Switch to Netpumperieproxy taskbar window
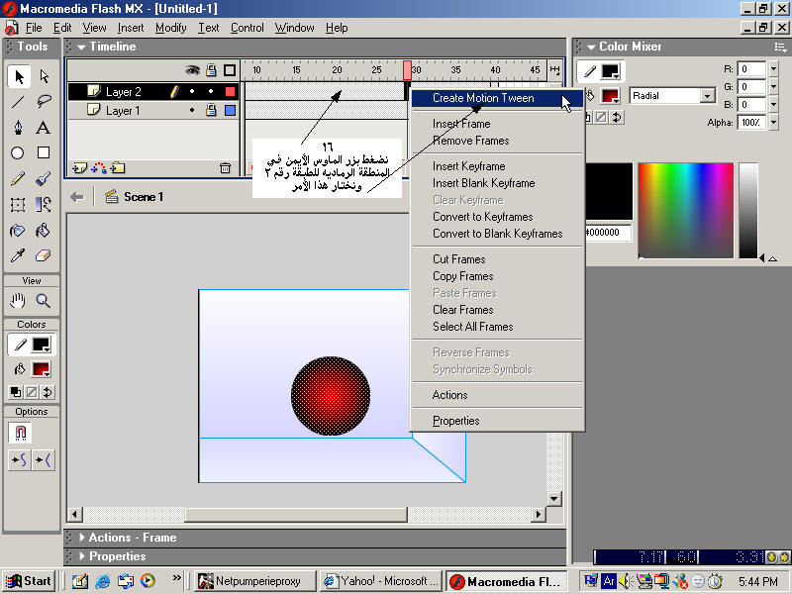This screenshot has height=594, width=792. pos(255,581)
